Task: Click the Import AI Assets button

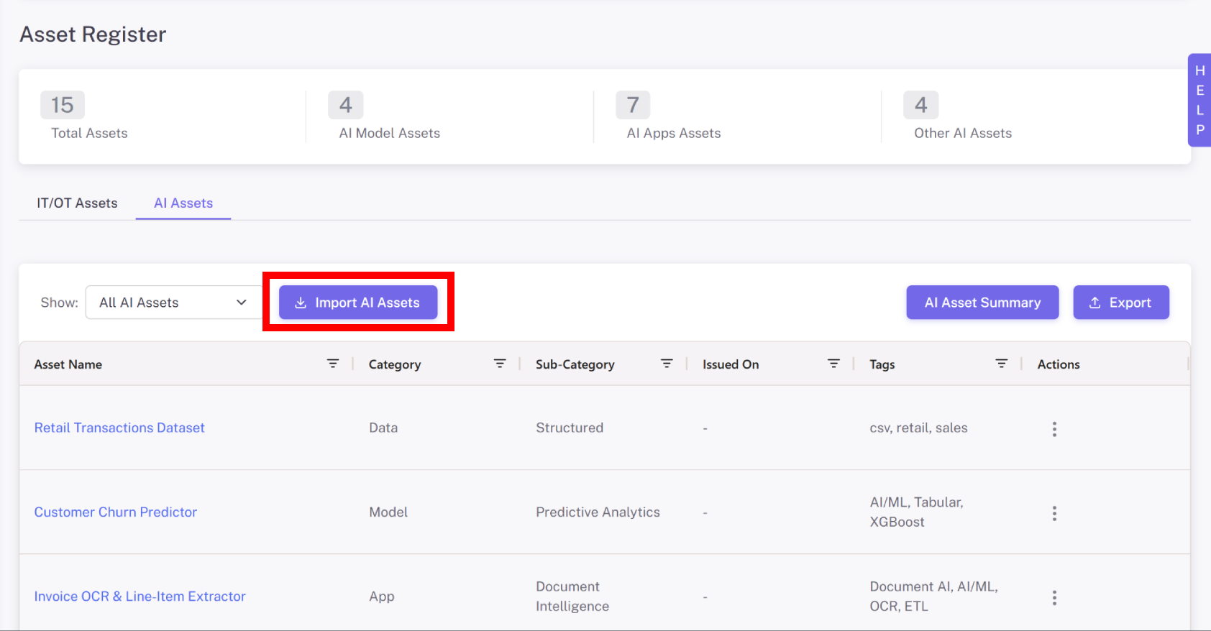Action: coord(358,303)
